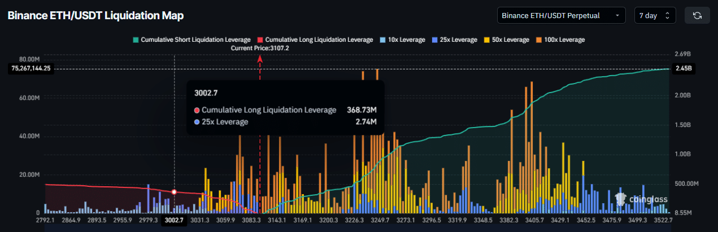Image resolution: width=718 pixels, height=232 pixels.
Task: Hide the 10x Leverage series
Action: pyautogui.click(x=406, y=40)
